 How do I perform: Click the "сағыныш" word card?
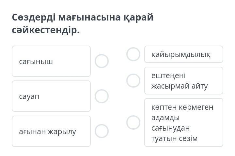pyautogui.click(x=51, y=61)
